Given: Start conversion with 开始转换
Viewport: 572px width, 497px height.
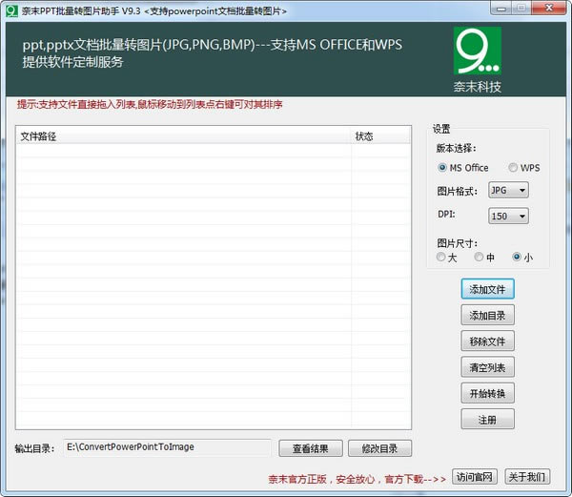Looking at the screenshot, I should (x=487, y=393).
